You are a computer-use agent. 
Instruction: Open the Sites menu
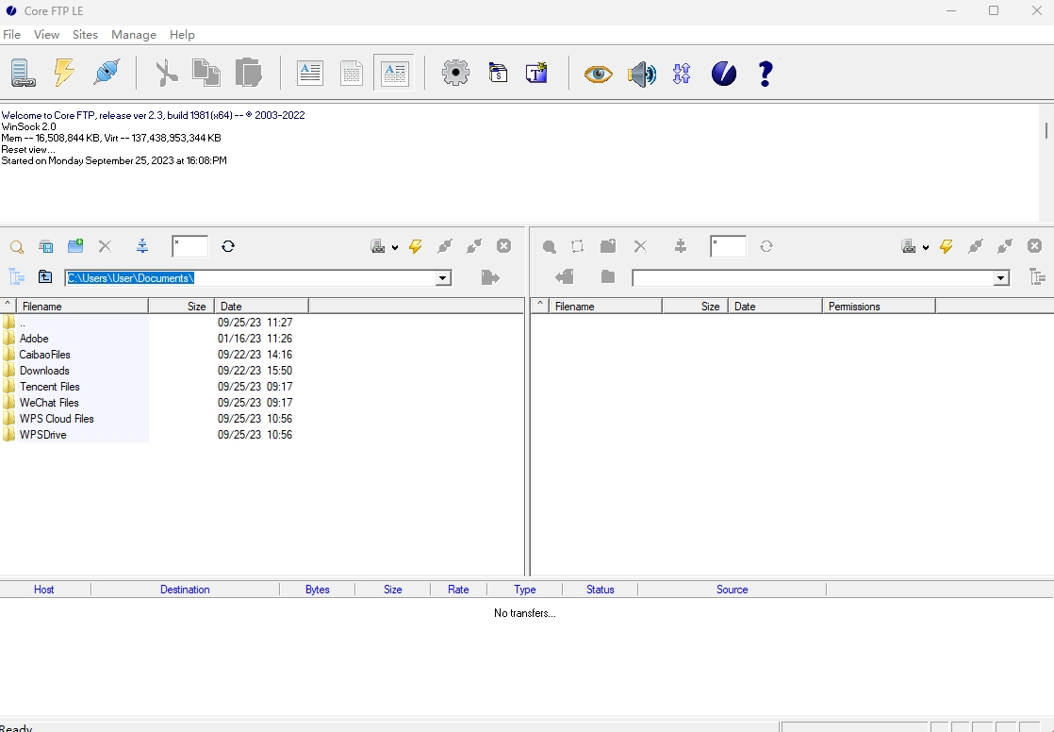(85, 35)
